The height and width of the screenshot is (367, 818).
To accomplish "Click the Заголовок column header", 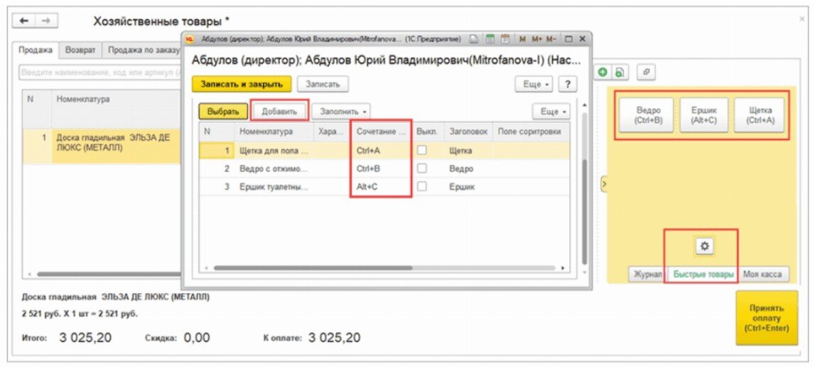I will (x=468, y=132).
